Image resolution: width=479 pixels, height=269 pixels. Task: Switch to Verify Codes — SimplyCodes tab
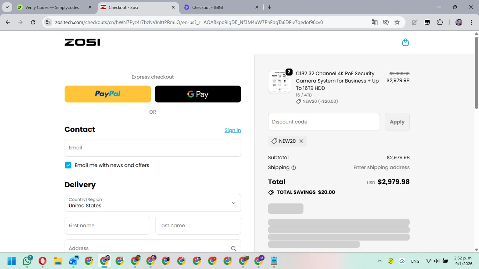(53, 7)
